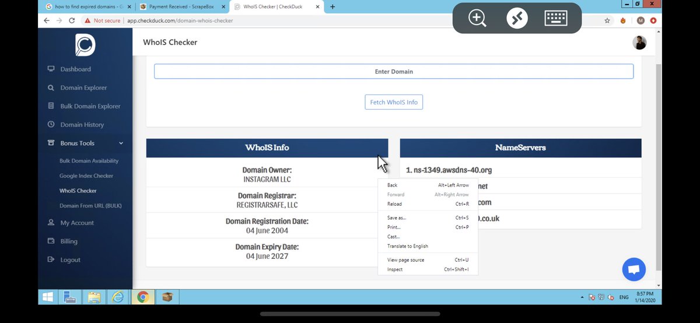Viewport: 700px width, 323px height.
Task: Click the Domain History clock icon
Action: coord(51,124)
